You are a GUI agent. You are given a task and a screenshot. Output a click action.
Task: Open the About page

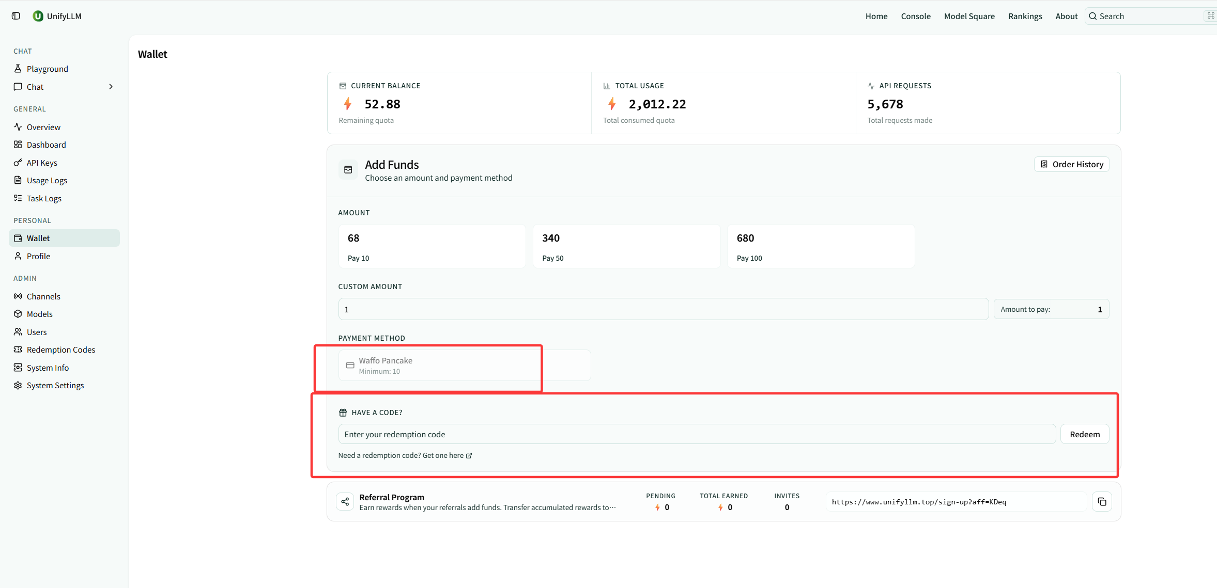coord(1067,16)
